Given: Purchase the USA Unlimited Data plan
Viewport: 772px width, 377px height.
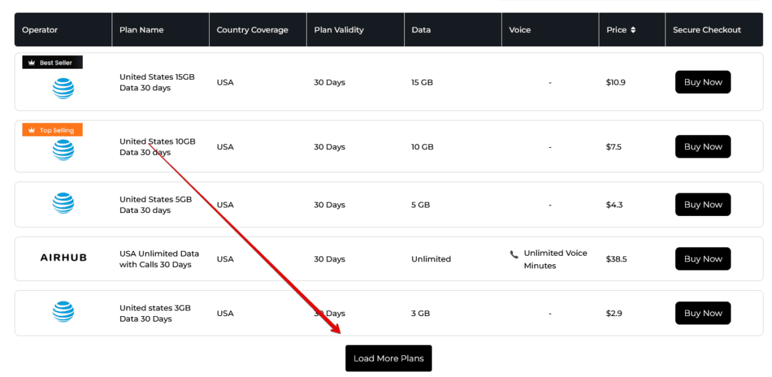Looking at the screenshot, I should (703, 259).
